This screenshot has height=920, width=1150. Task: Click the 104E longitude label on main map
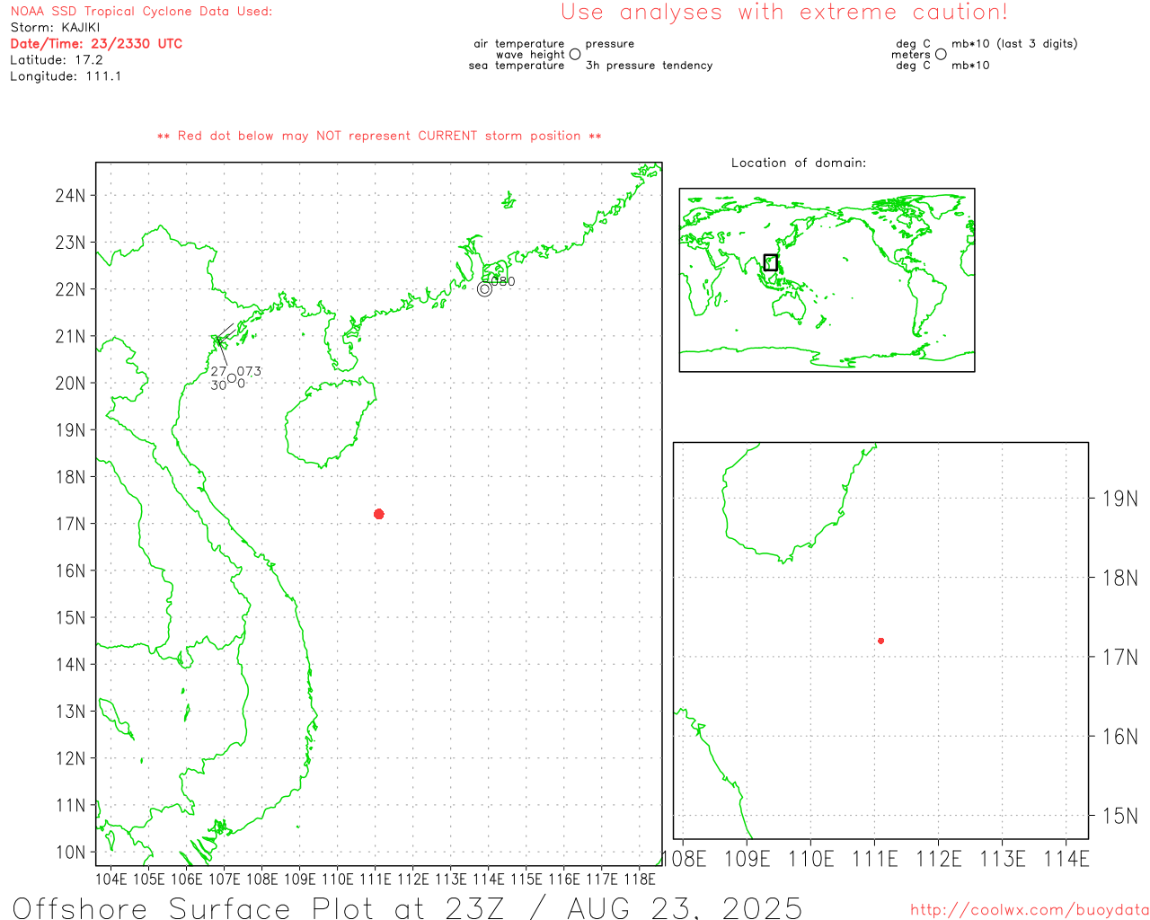[x=111, y=879]
